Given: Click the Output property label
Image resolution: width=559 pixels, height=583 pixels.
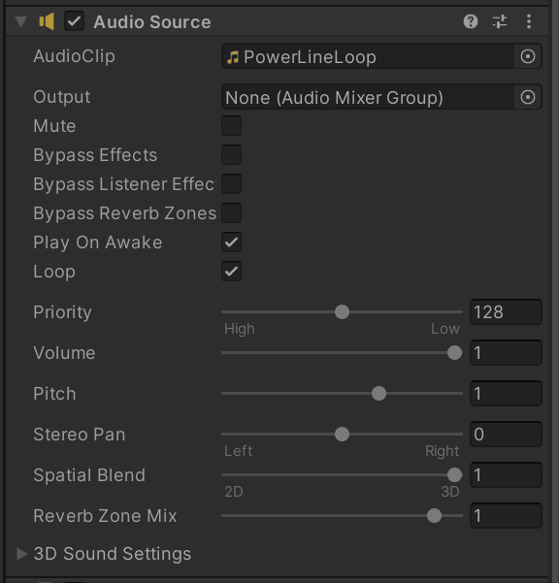Looking at the screenshot, I should click(62, 97).
